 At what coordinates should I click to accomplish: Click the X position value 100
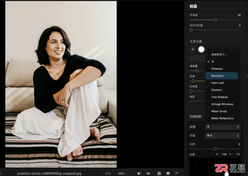(x=224, y=154)
